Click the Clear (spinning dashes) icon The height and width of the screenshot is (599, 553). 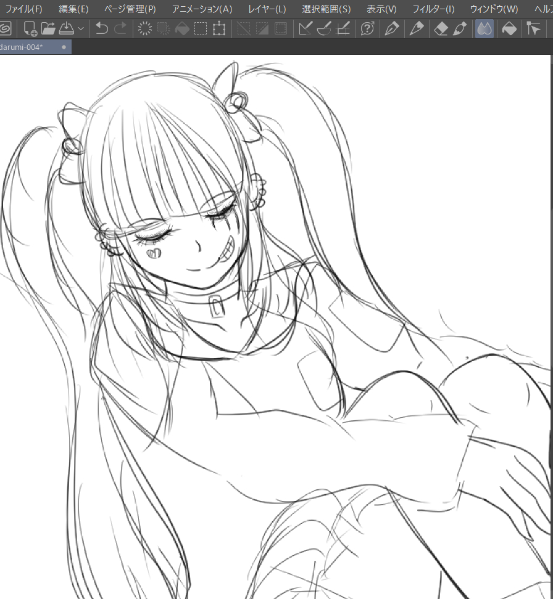(x=144, y=28)
